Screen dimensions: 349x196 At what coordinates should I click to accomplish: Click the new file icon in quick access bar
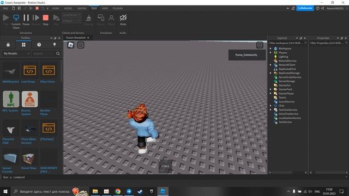click(13, 8)
